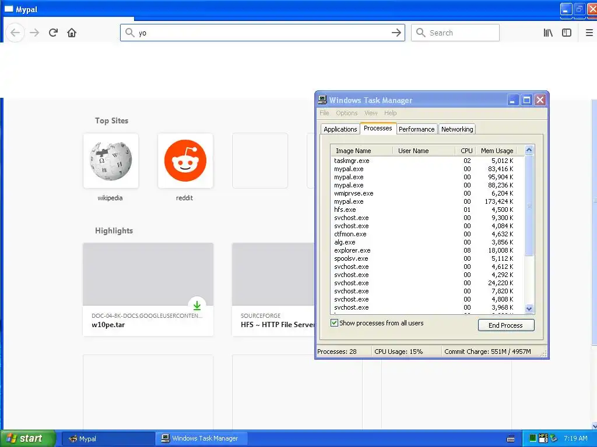This screenshot has width=597, height=447.
Task: Open Task Manager Help menu
Action: (390, 113)
